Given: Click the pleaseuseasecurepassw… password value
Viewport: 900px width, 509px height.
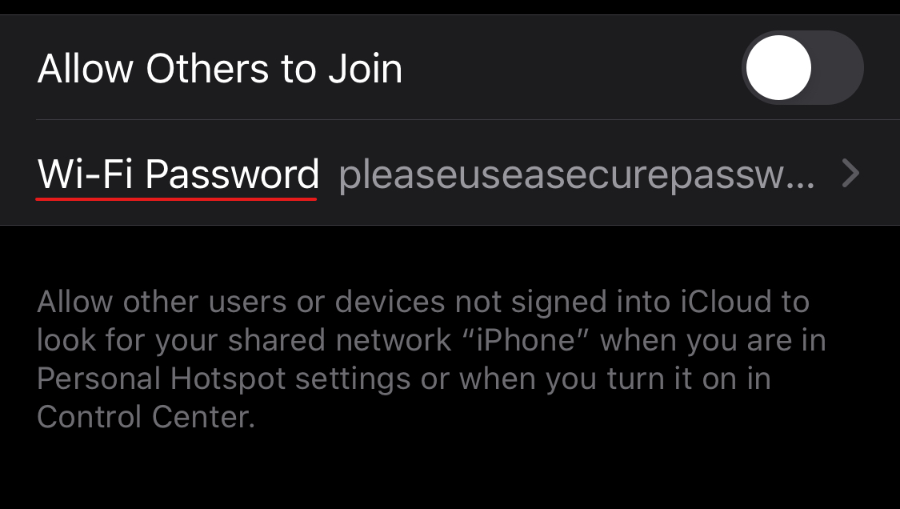Looking at the screenshot, I should (x=576, y=175).
